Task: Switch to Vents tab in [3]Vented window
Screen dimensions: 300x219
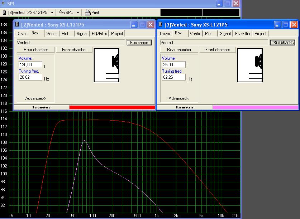Action: [x=195, y=34]
